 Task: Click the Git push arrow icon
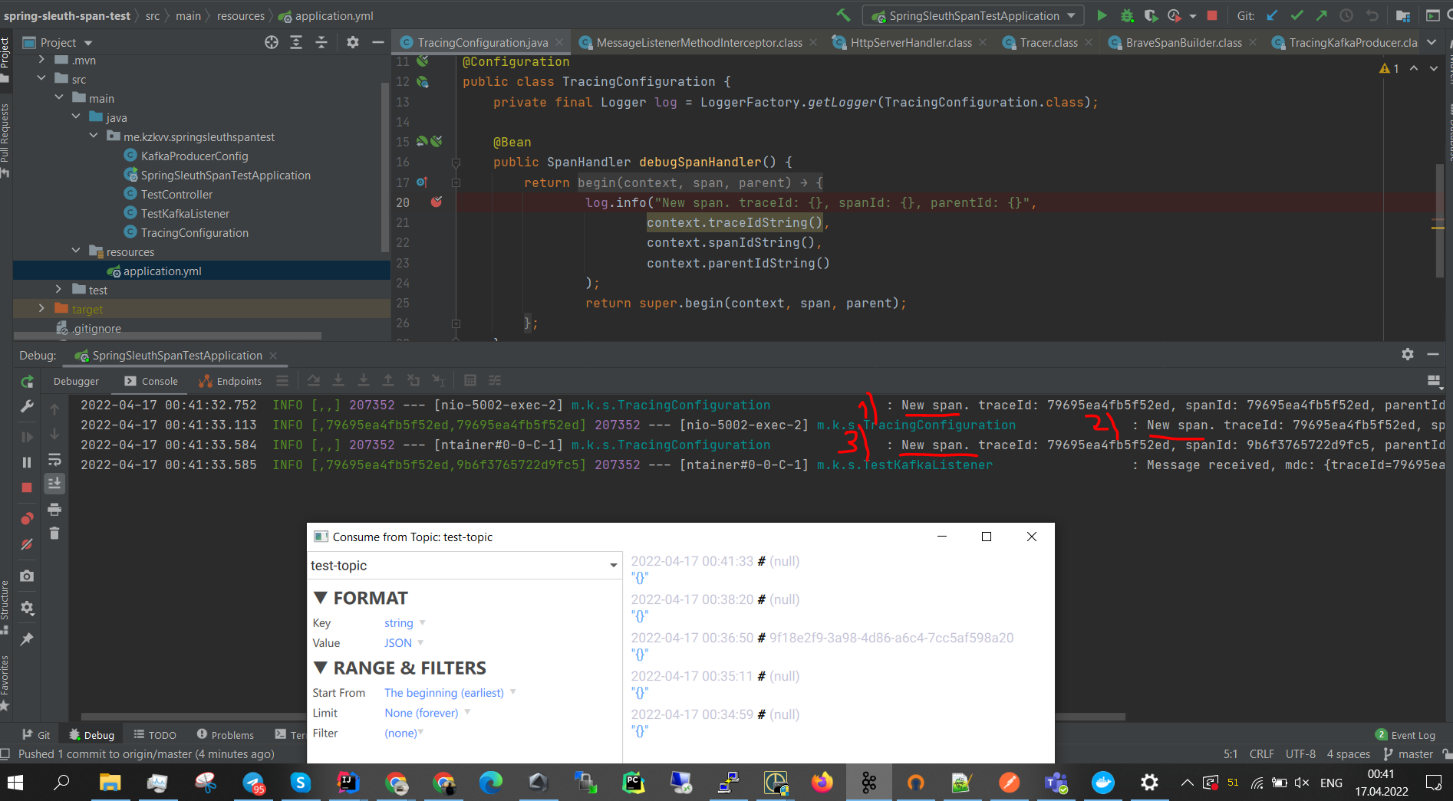coord(1321,15)
